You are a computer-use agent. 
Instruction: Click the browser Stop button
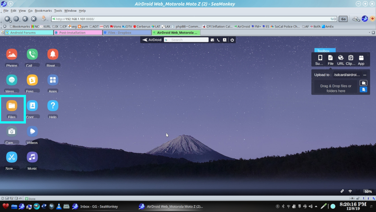click(33, 19)
